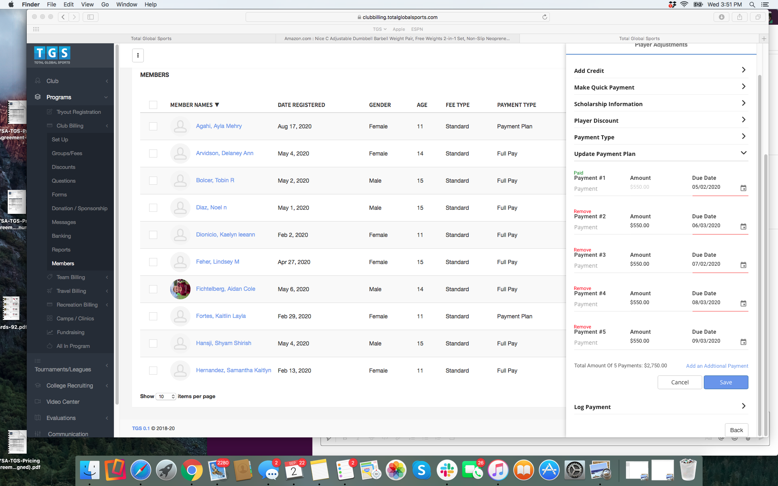The height and width of the screenshot is (486, 778).
Task: Show all tabs overview icon in Safari
Action: point(758,17)
